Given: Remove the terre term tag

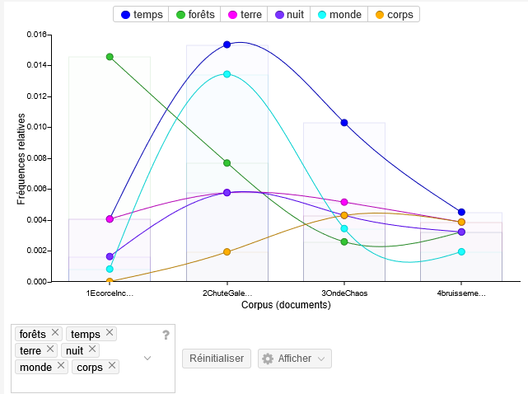Looking at the screenshot, I should pyautogui.click(x=50, y=349).
